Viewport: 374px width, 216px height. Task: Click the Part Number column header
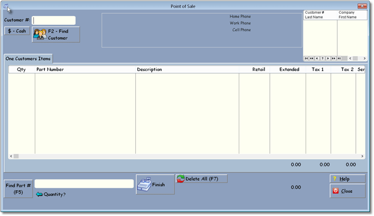(x=50, y=70)
